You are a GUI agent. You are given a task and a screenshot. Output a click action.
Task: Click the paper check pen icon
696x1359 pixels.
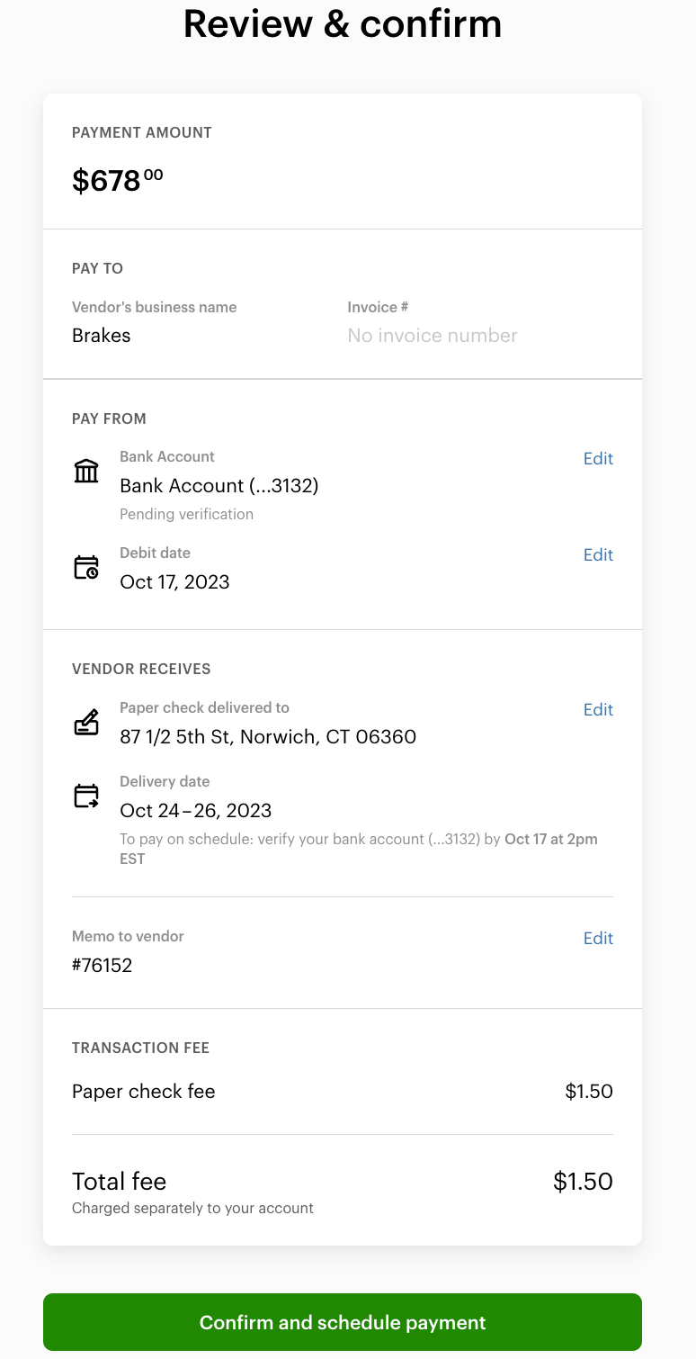(x=86, y=723)
